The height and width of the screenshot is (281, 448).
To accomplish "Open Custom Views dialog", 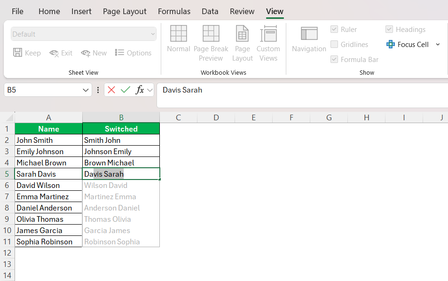I will pos(268,43).
